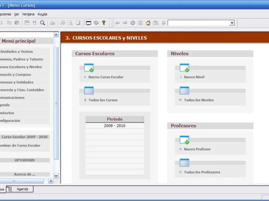Click the Nuevo Curso Escolar link
This screenshot has height=201, width=269.
[106, 77]
